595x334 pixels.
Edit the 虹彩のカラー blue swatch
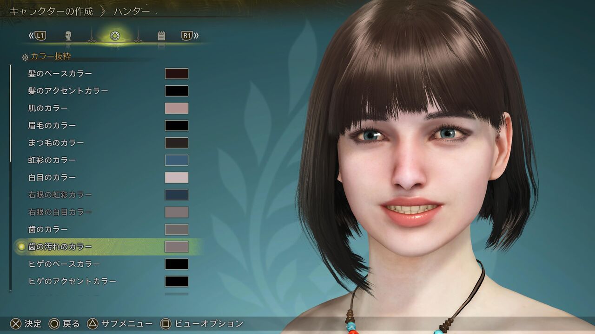tap(177, 160)
